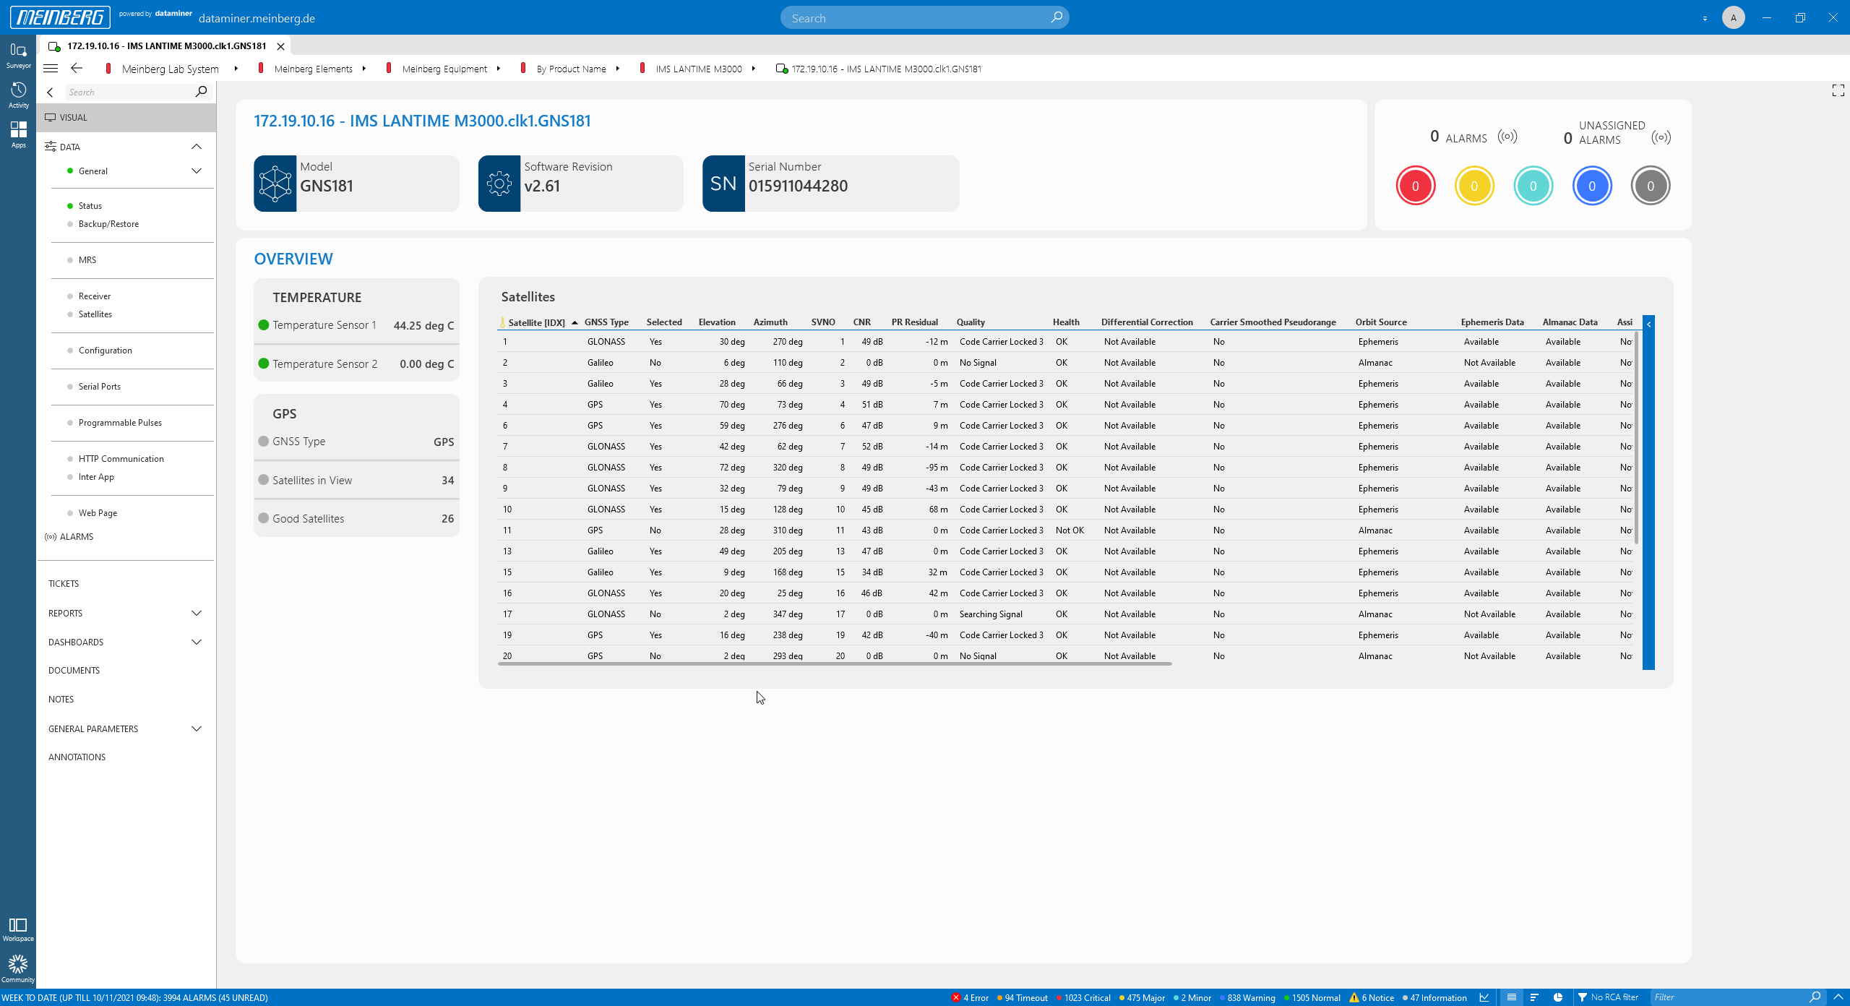The height and width of the screenshot is (1006, 1850).
Task: Go back with the navigation arrow
Action: 77,69
